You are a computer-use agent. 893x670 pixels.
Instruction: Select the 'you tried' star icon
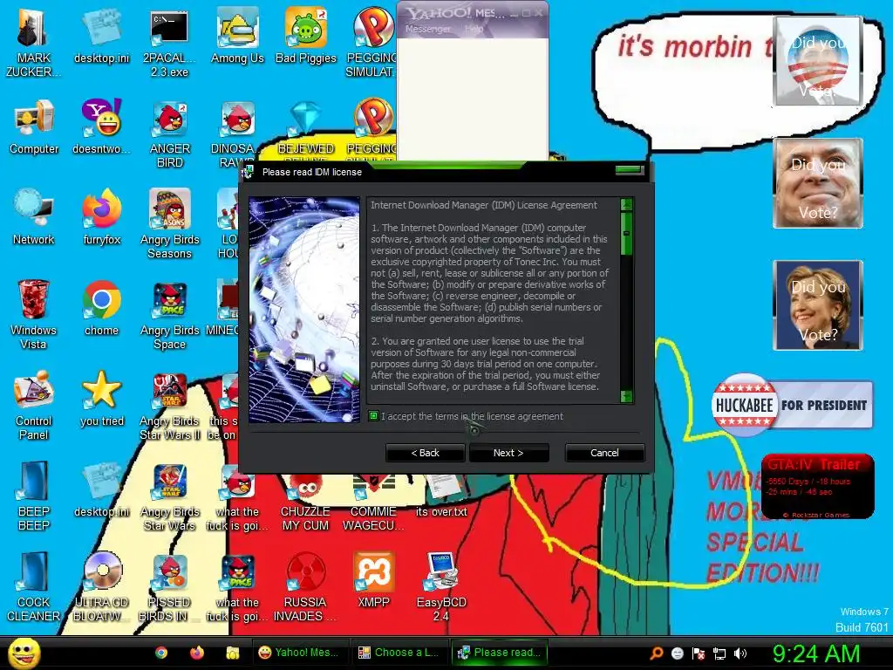point(102,399)
